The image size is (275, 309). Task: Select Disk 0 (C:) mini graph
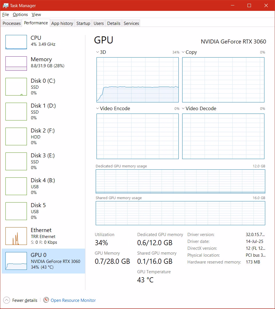coord(16,87)
